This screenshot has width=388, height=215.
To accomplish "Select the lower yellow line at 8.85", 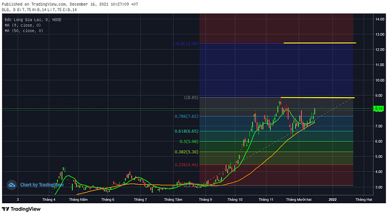I will coord(318,98).
